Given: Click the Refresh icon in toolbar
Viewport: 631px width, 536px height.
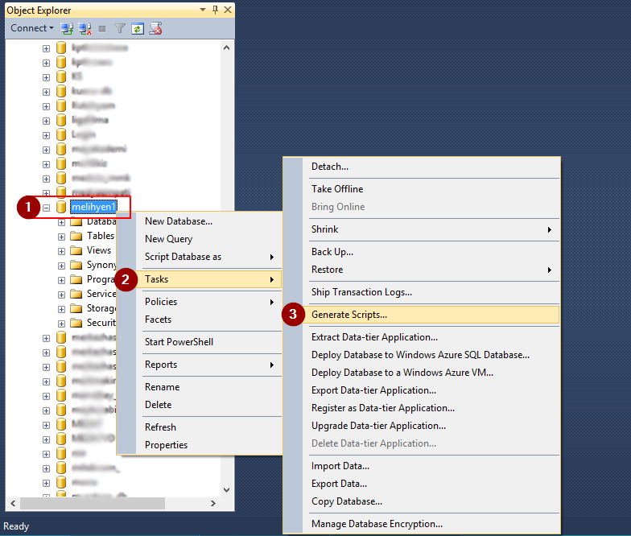Looking at the screenshot, I should tap(138, 28).
